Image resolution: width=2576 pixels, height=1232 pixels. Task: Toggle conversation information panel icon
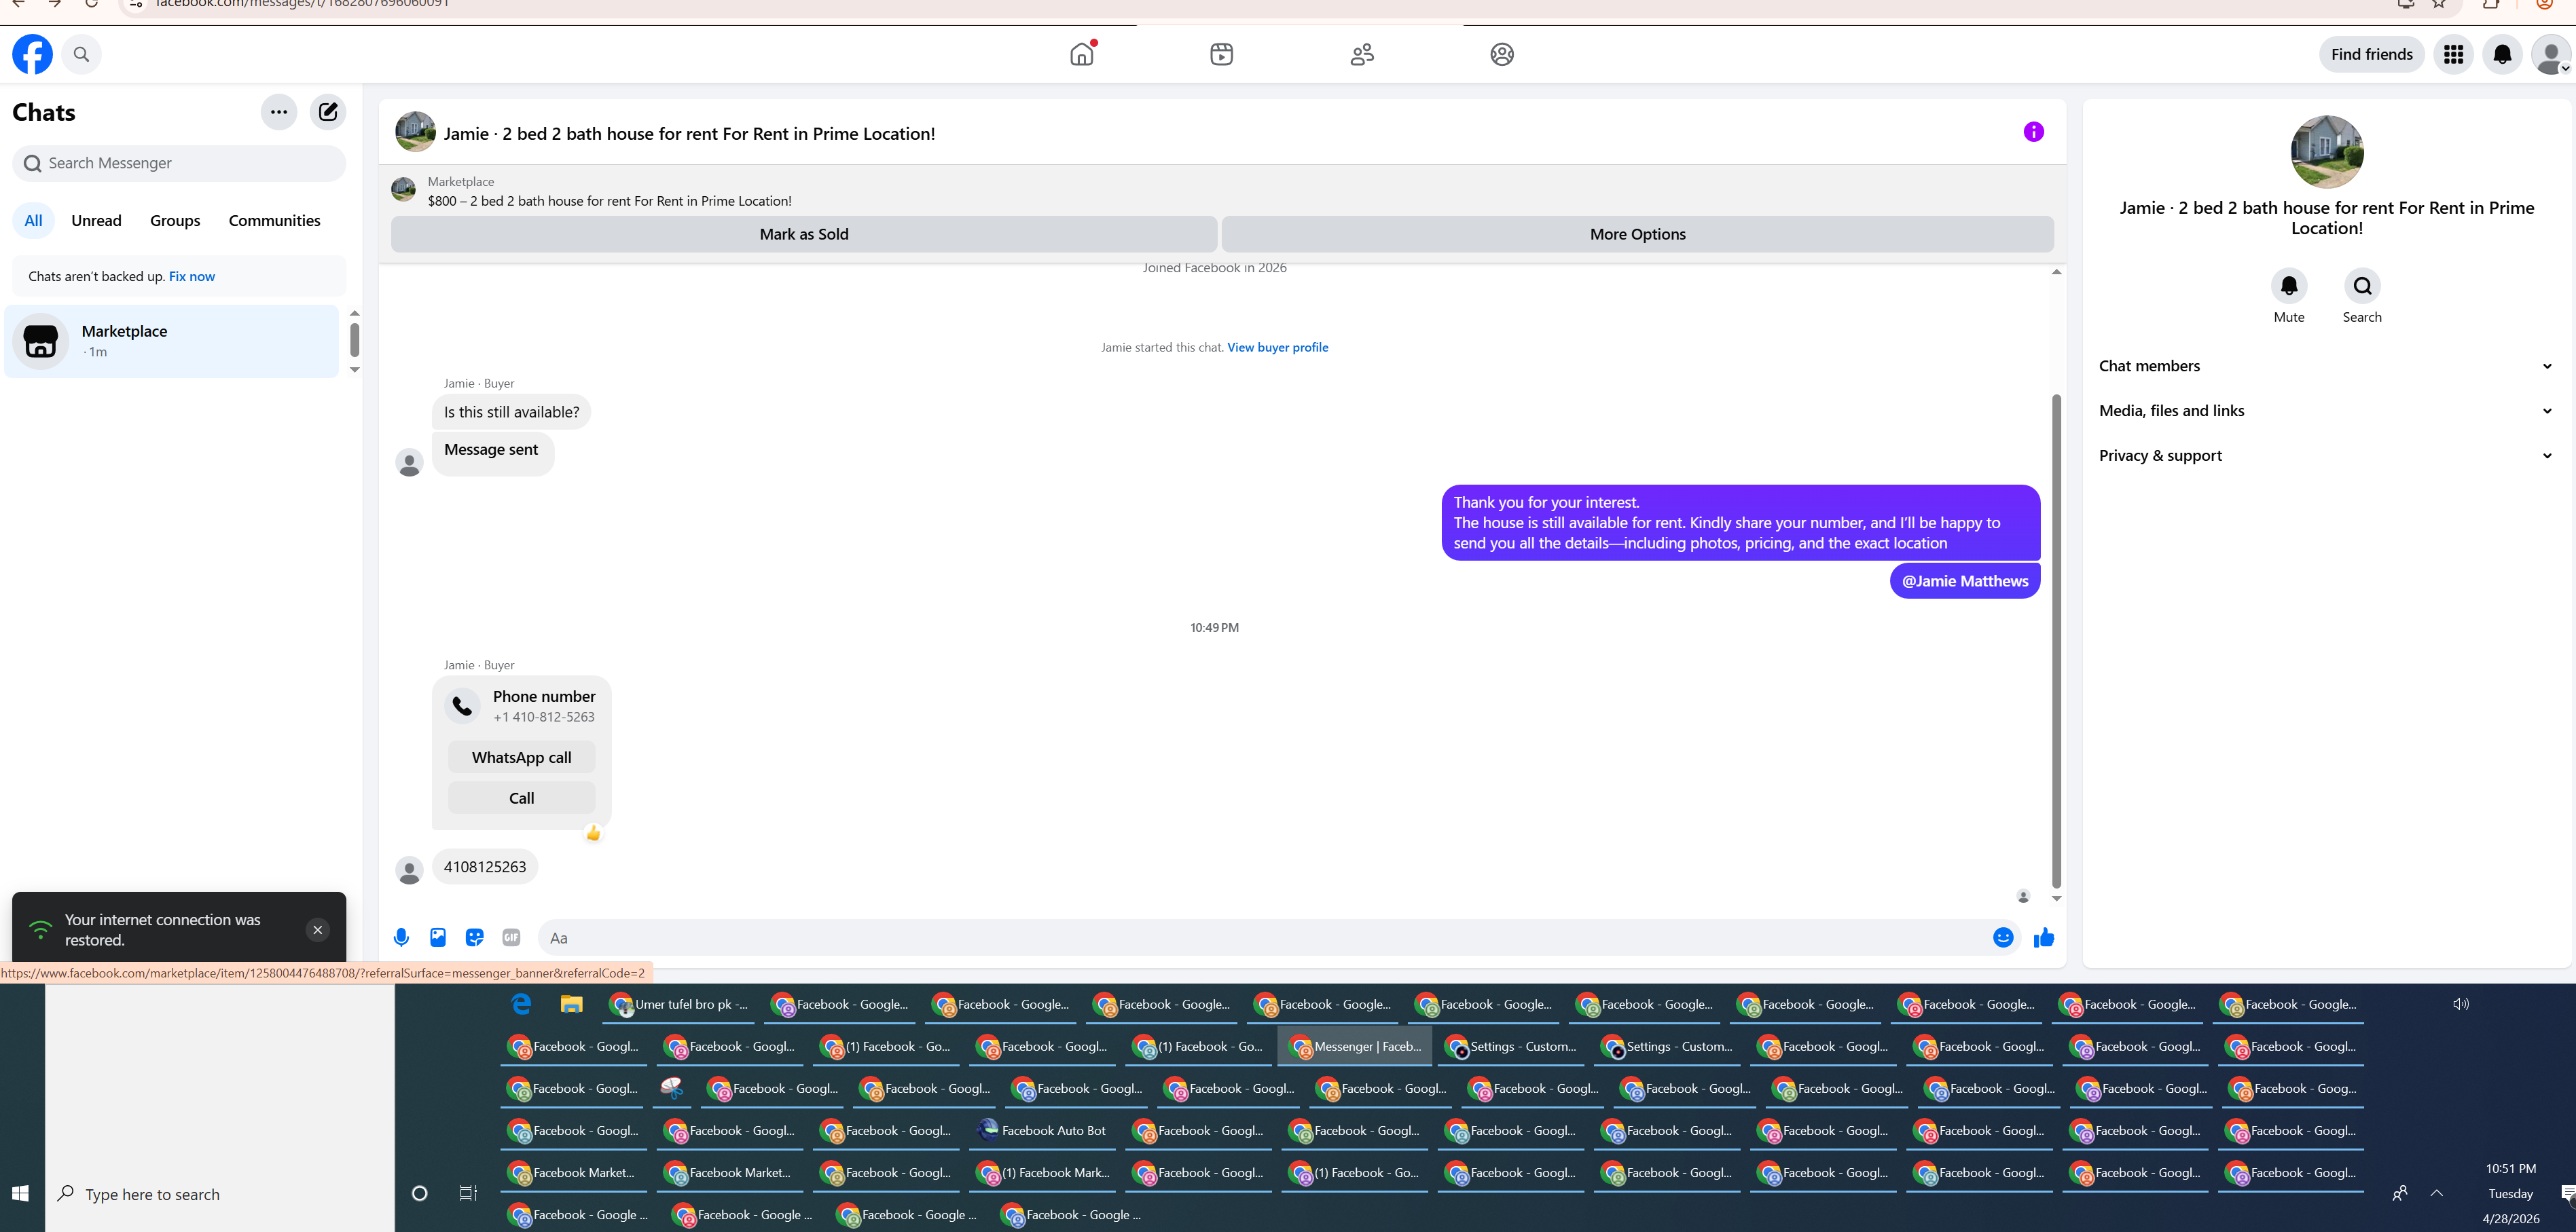2033,132
